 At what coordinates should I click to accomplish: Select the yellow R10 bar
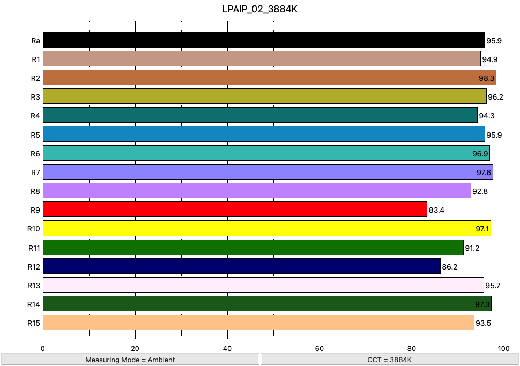[x=267, y=228]
